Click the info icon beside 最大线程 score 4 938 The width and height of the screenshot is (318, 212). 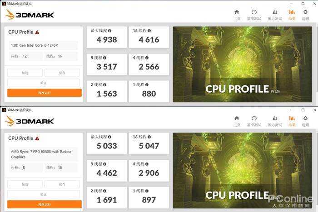(x=110, y=31)
